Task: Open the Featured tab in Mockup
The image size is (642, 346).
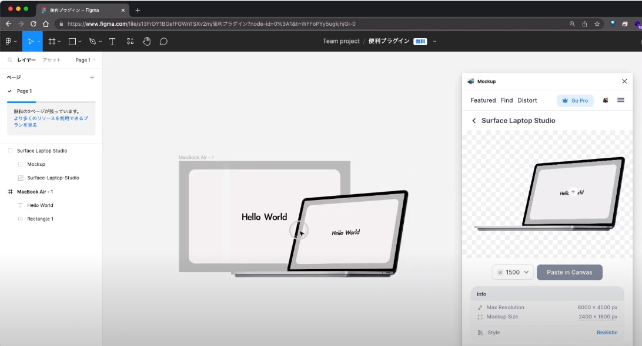Action: (x=483, y=100)
